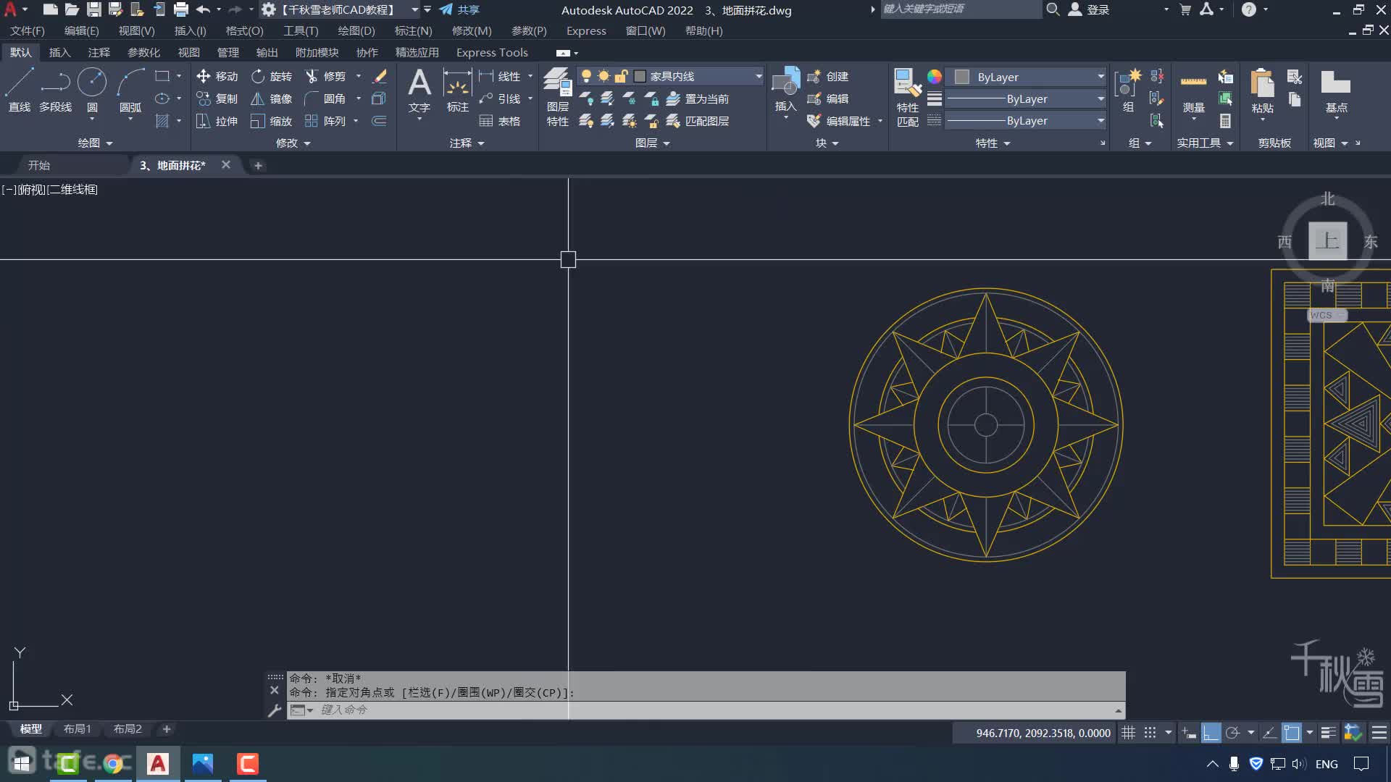
Task: Click 共享 (Share) button in title bar
Action: coord(459,10)
